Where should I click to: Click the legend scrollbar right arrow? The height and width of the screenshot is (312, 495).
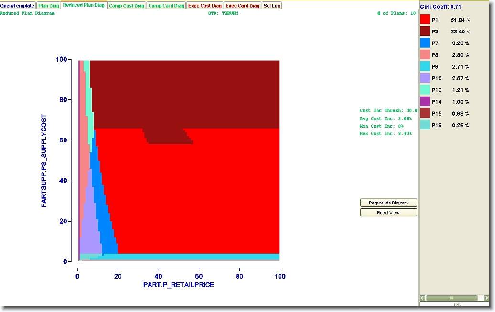tap(486, 298)
